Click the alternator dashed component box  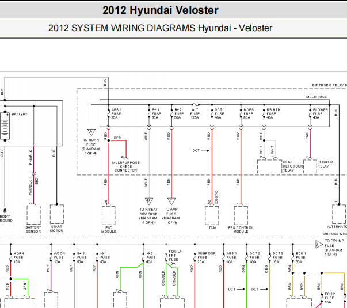click(x=339, y=214)
